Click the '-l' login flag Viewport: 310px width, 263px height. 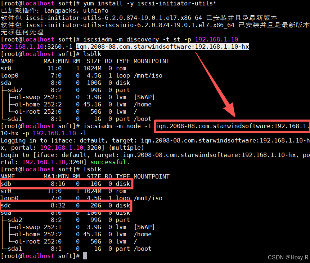click(x=83, y=133)
